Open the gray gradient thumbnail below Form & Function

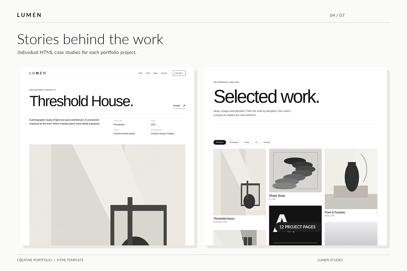pyautogui.click(x=351, y=234)
